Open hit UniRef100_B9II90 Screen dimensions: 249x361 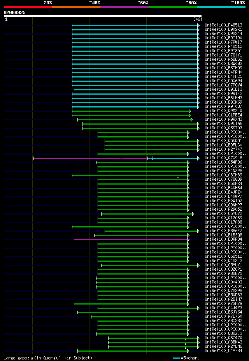[223, 38]
